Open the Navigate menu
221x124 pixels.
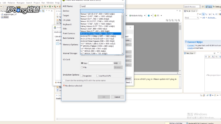click(x=21, y=3)
